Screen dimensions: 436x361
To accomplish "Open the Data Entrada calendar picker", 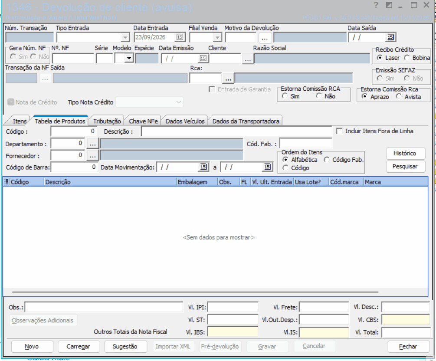I will (180, 37).
